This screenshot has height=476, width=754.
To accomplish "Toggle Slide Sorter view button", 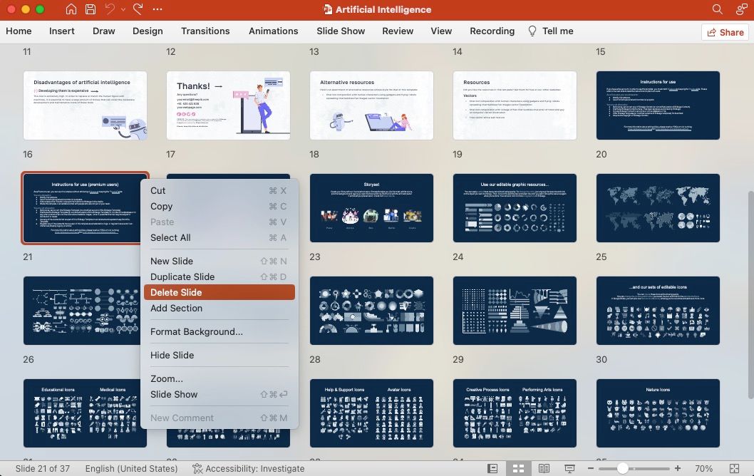I will coord(518,469).
